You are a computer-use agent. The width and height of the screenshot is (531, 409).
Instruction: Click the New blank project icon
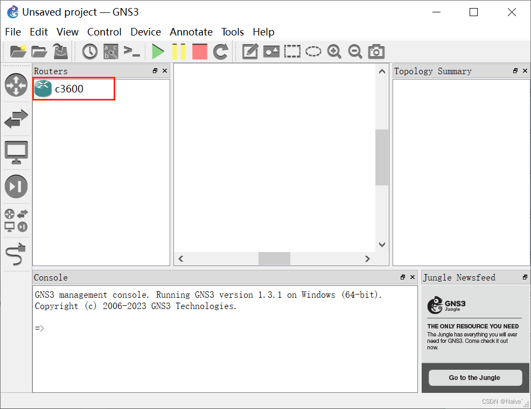pyautogui.click(x=18, y=52)
